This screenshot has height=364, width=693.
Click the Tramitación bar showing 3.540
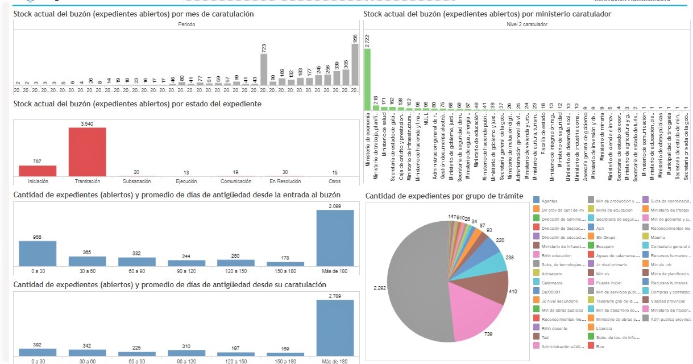tap(87, 152)
